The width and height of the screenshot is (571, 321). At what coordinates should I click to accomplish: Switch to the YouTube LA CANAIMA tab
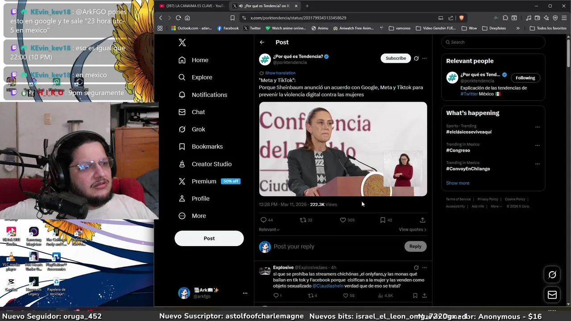point(192,6)
